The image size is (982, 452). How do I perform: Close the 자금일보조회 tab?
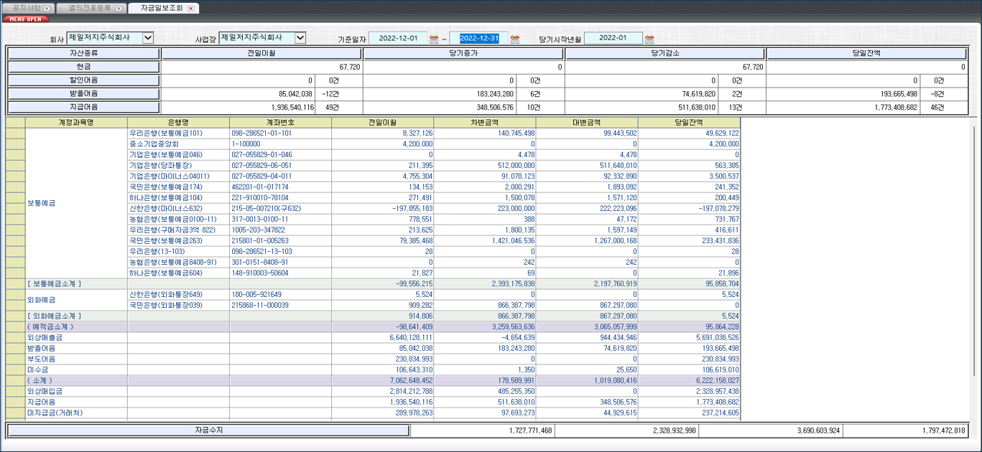(190, 8)
